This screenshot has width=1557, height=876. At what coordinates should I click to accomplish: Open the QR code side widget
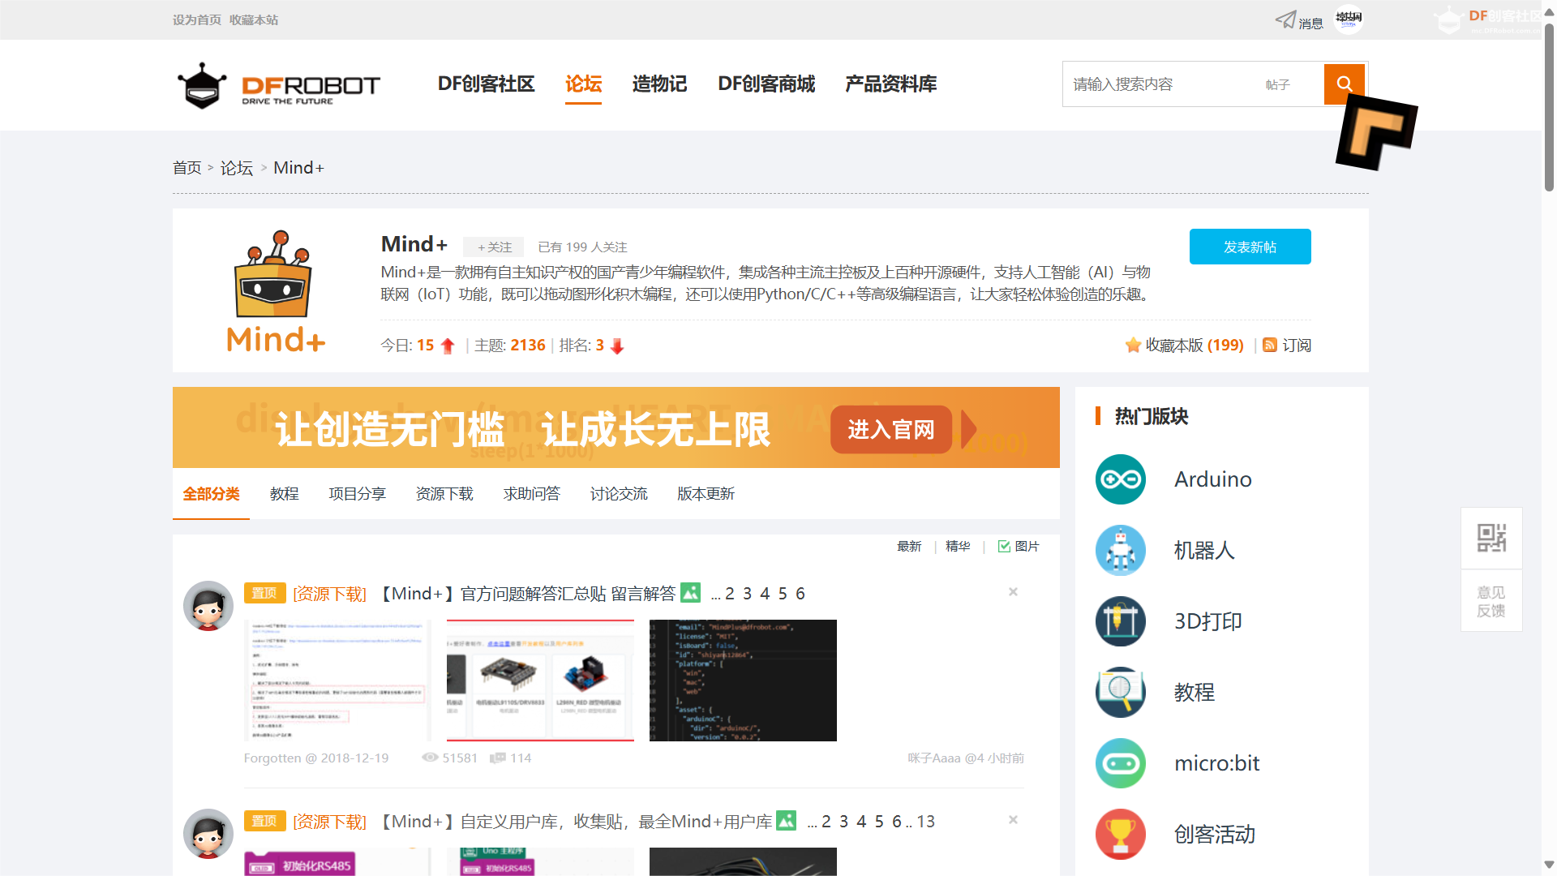[x=1491, y=538]
